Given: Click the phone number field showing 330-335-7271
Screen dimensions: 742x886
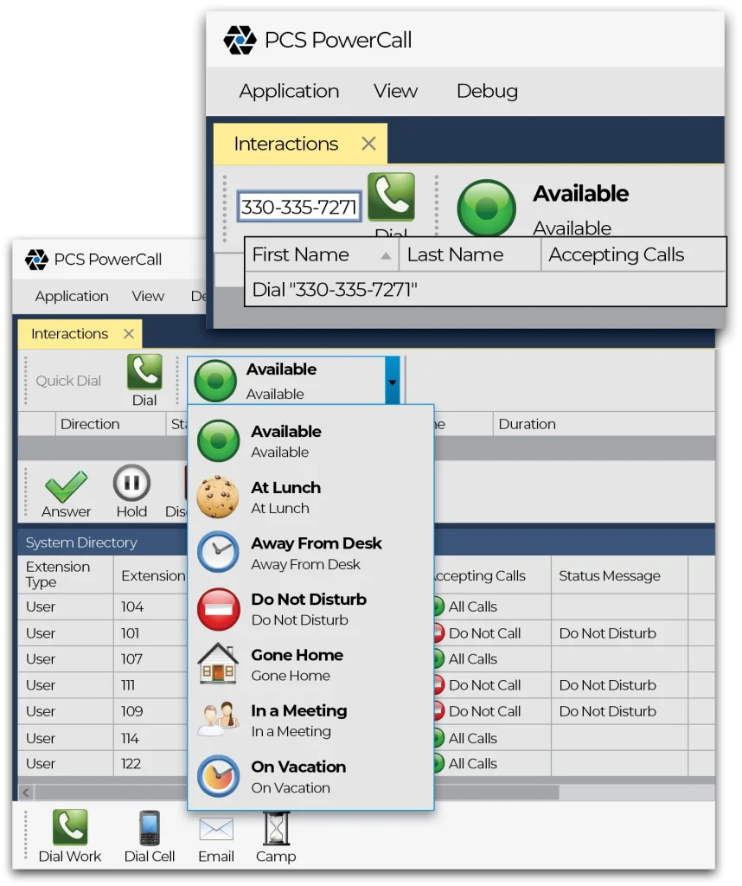Looking at the screenshot, I should [298, 207].
